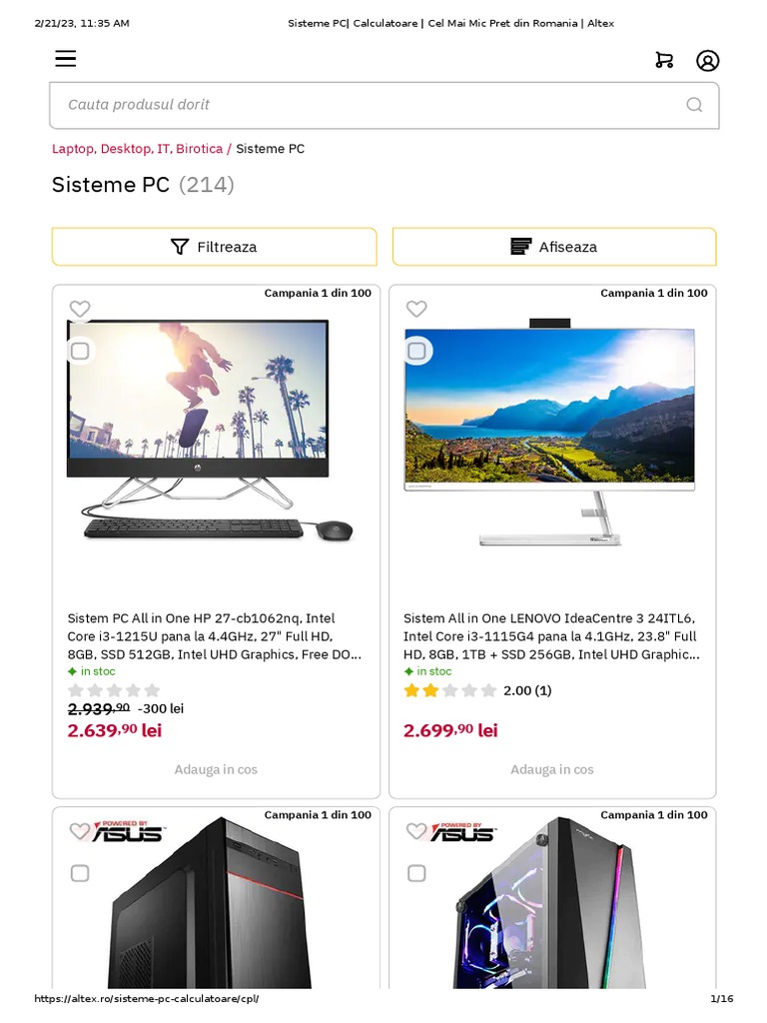
Task: Open the shopping cart
Action: pyautogui.click(x=664, y=60)
